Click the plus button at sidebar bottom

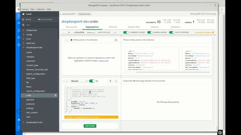40,128
